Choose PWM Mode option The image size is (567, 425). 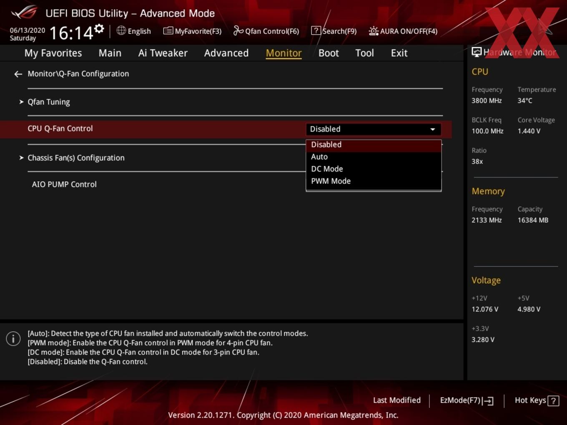point(374,181)
